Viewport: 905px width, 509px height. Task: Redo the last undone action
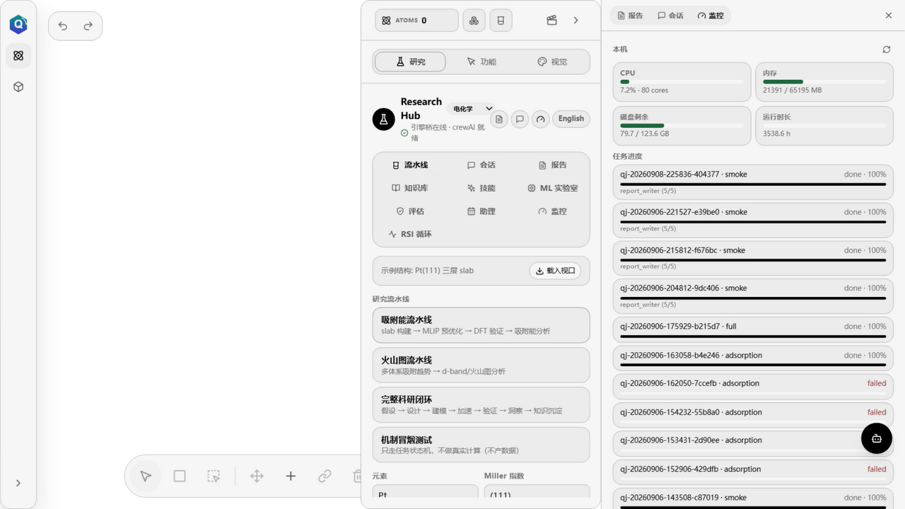(x=88, y=26)
